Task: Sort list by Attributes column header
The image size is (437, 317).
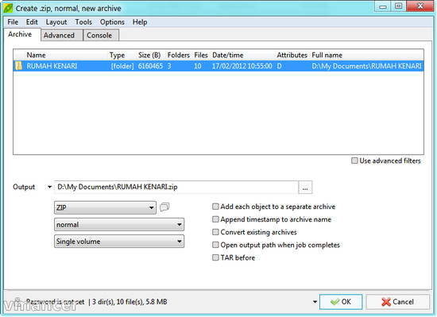Action: point(292,55)
